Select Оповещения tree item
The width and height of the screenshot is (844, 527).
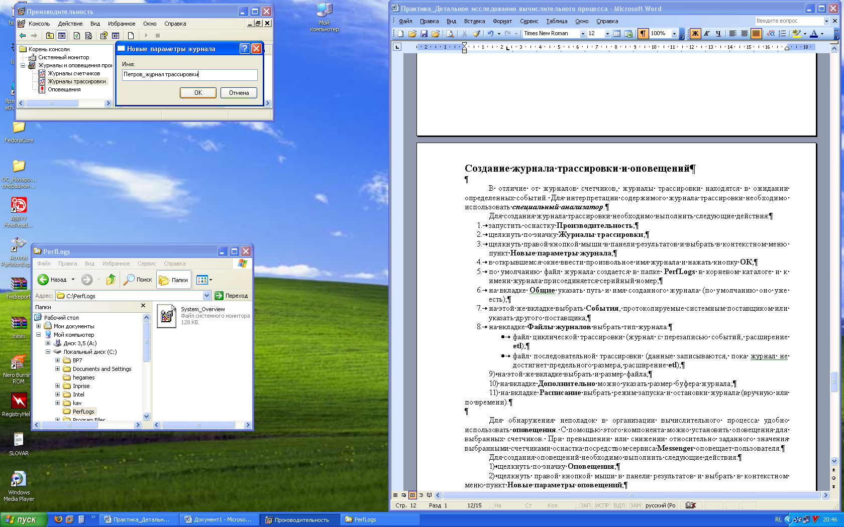(64, 89)
